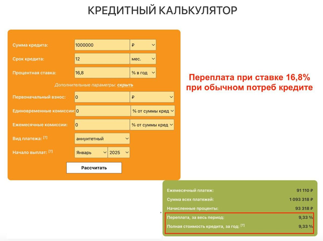
Task: Click the accrued interest value '93 318 ₽'
Action: tap(304, 208)
